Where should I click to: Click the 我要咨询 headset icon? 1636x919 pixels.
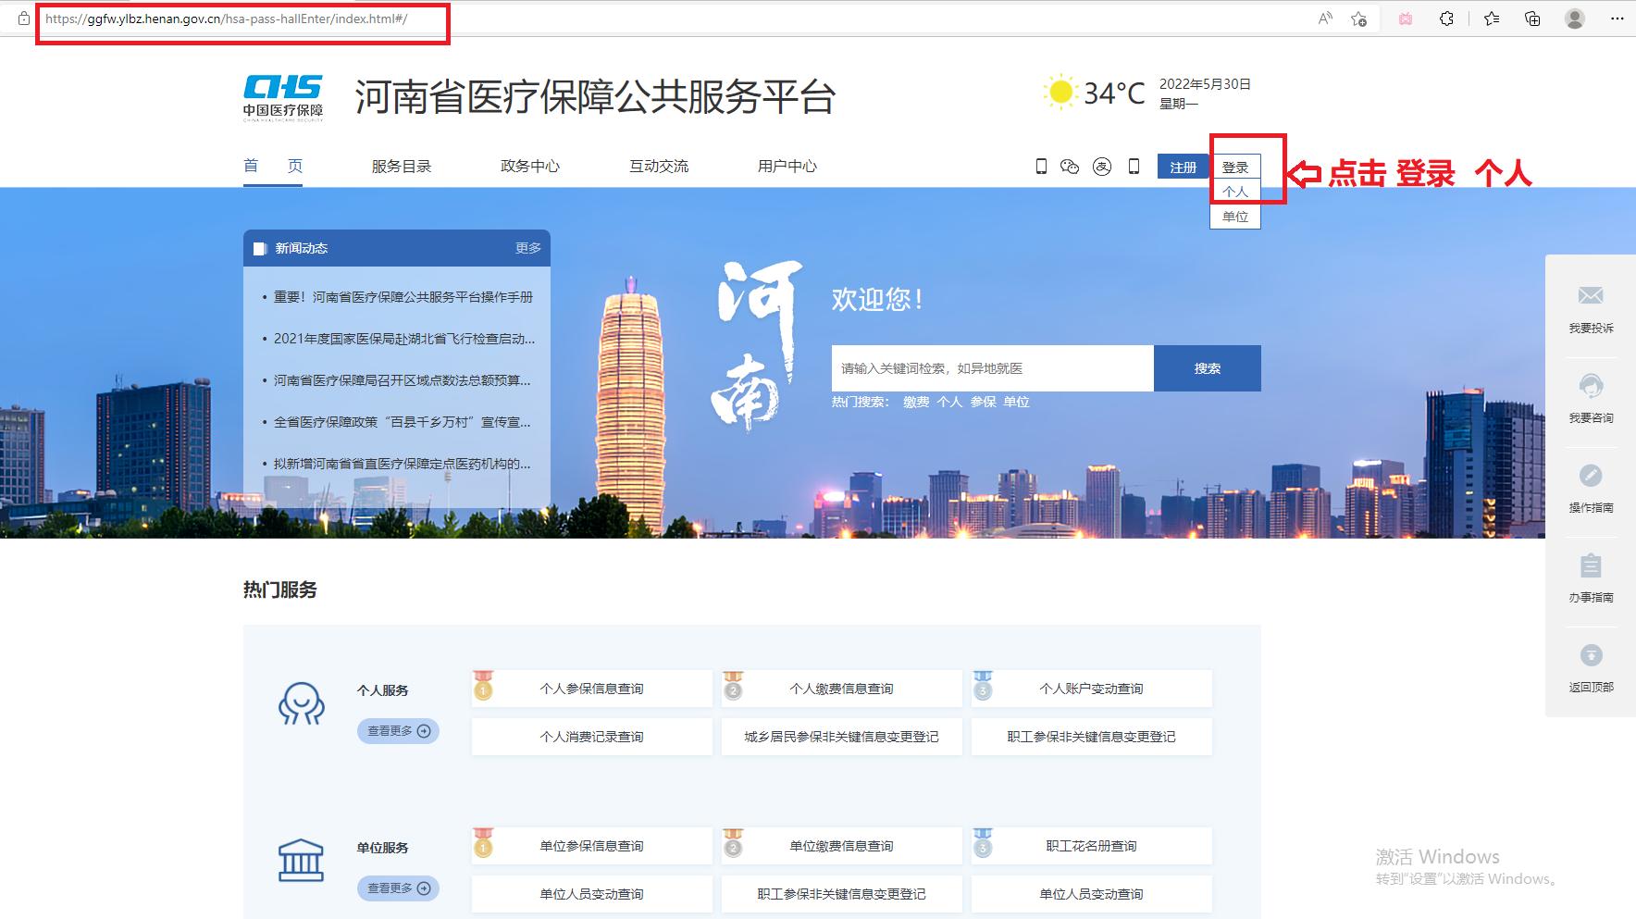tap(1591, 386)
